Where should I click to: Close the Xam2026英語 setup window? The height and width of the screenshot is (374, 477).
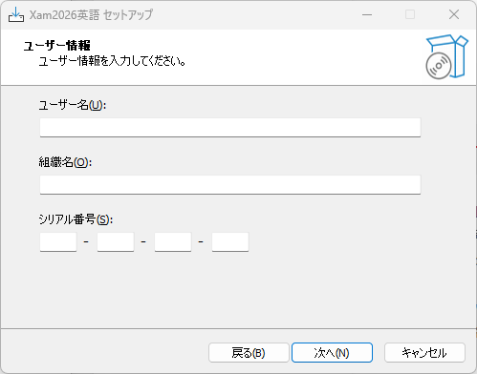454,14
